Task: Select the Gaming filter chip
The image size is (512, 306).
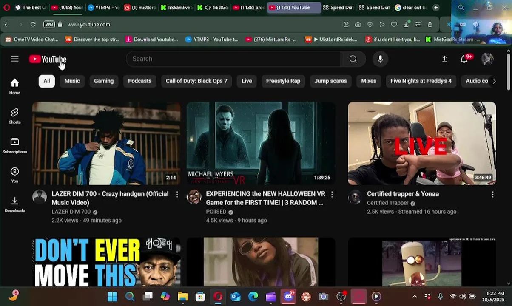Action: (104, 81)
